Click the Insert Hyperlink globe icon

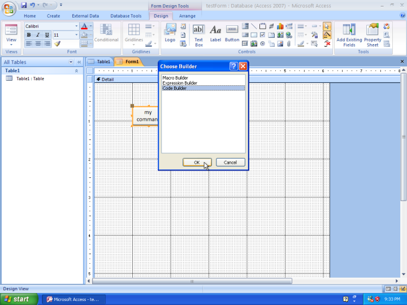click(289, 35)
